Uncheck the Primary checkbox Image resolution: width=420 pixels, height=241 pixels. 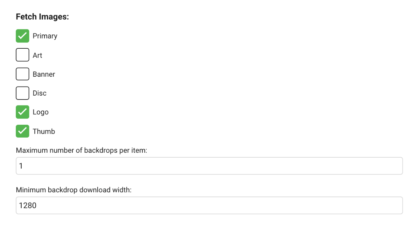click(x=22, y=36)
